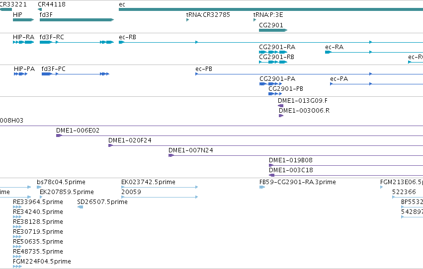Select the DME1-006E02 start arrow glyph
The width and height of the screenshot is (423, 269).
coord(59,135)
